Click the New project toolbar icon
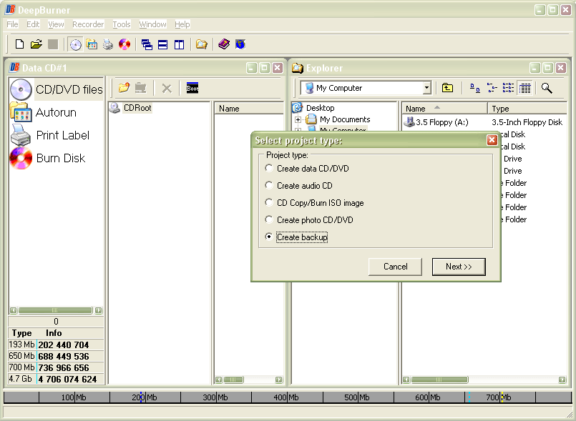This screenshot has height=421, width=576. 19,44
